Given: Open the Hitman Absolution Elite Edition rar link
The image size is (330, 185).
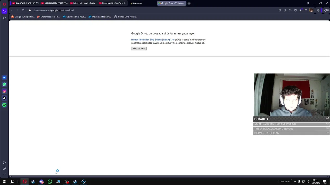Looking at the screenshot, I should click(x=153, y=40).
